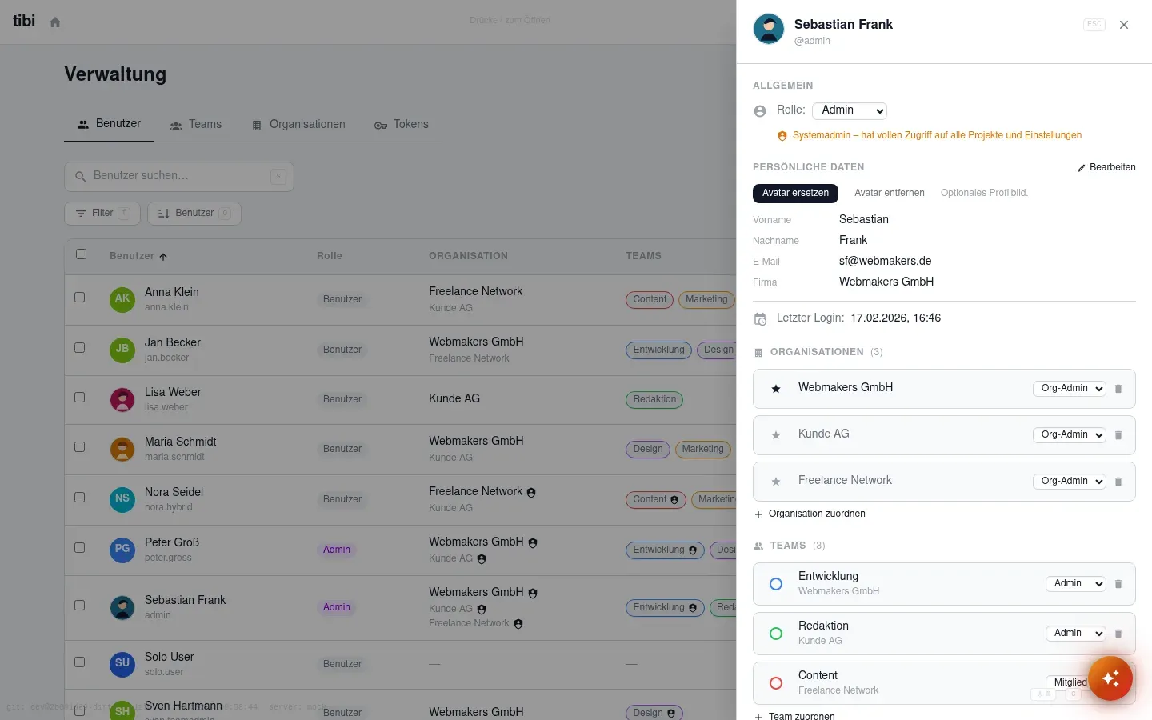Remove Entwicklung team using trash icon
The image size is (1152, 720).
pos(1118,584)
